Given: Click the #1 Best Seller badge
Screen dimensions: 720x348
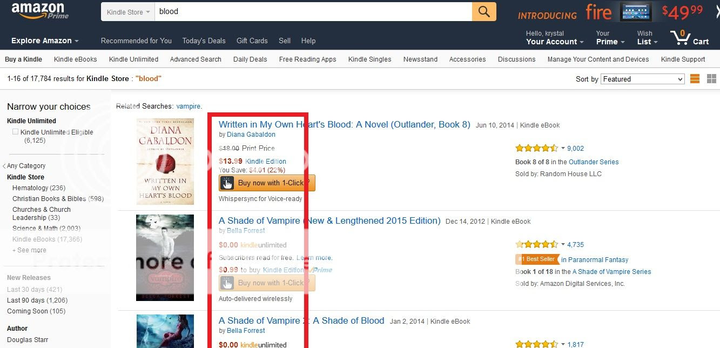Looking at the screenshot, I should pos(537,259).
